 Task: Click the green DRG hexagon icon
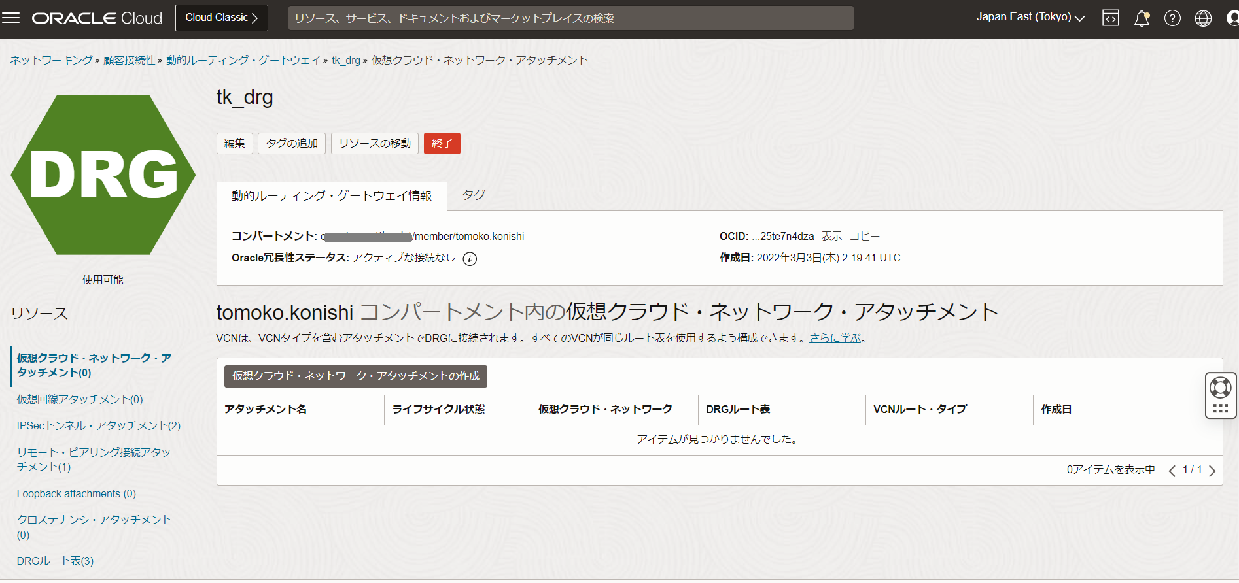(103, 175)
